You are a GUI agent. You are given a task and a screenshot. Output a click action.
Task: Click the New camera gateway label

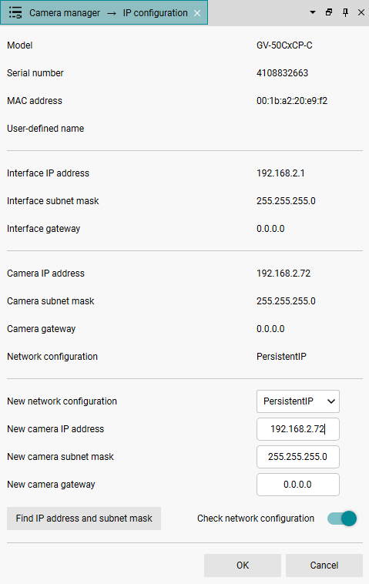click(x=51, y=485)
